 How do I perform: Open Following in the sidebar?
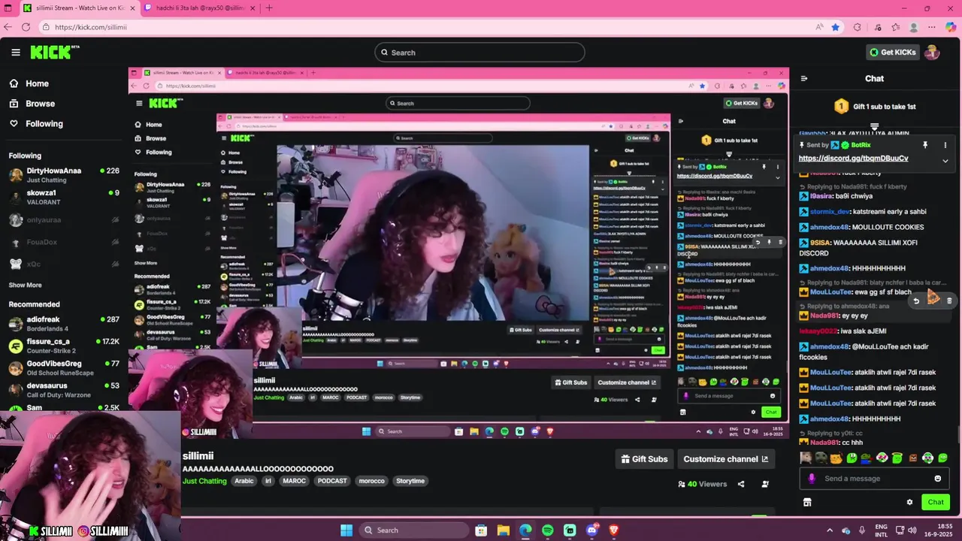[36, 124]
